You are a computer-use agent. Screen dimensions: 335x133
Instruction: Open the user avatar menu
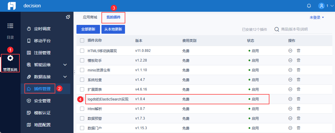point(321,6)
